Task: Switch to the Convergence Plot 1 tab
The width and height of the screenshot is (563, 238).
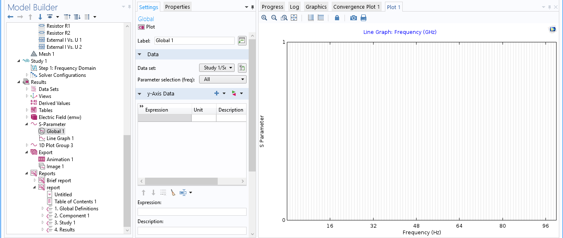Action: pyautogui.click(x=356, y=7)
